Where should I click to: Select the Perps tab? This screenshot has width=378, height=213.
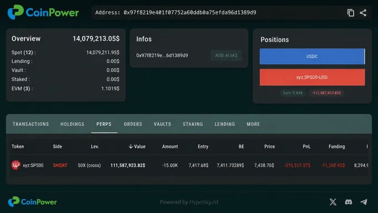tap(104, 124)
